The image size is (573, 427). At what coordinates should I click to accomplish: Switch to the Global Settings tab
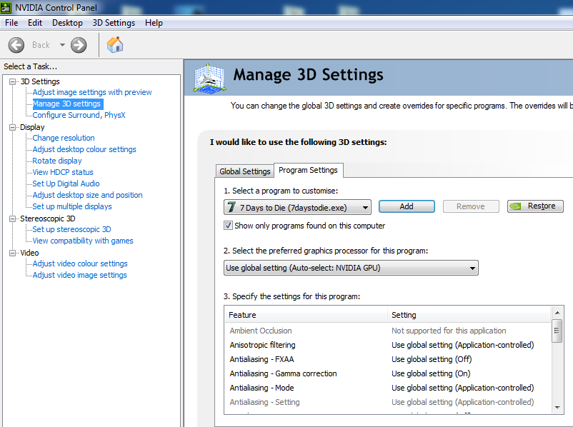[245, 171]
